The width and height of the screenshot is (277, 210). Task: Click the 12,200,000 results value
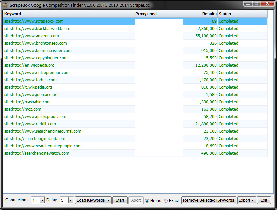206,65
